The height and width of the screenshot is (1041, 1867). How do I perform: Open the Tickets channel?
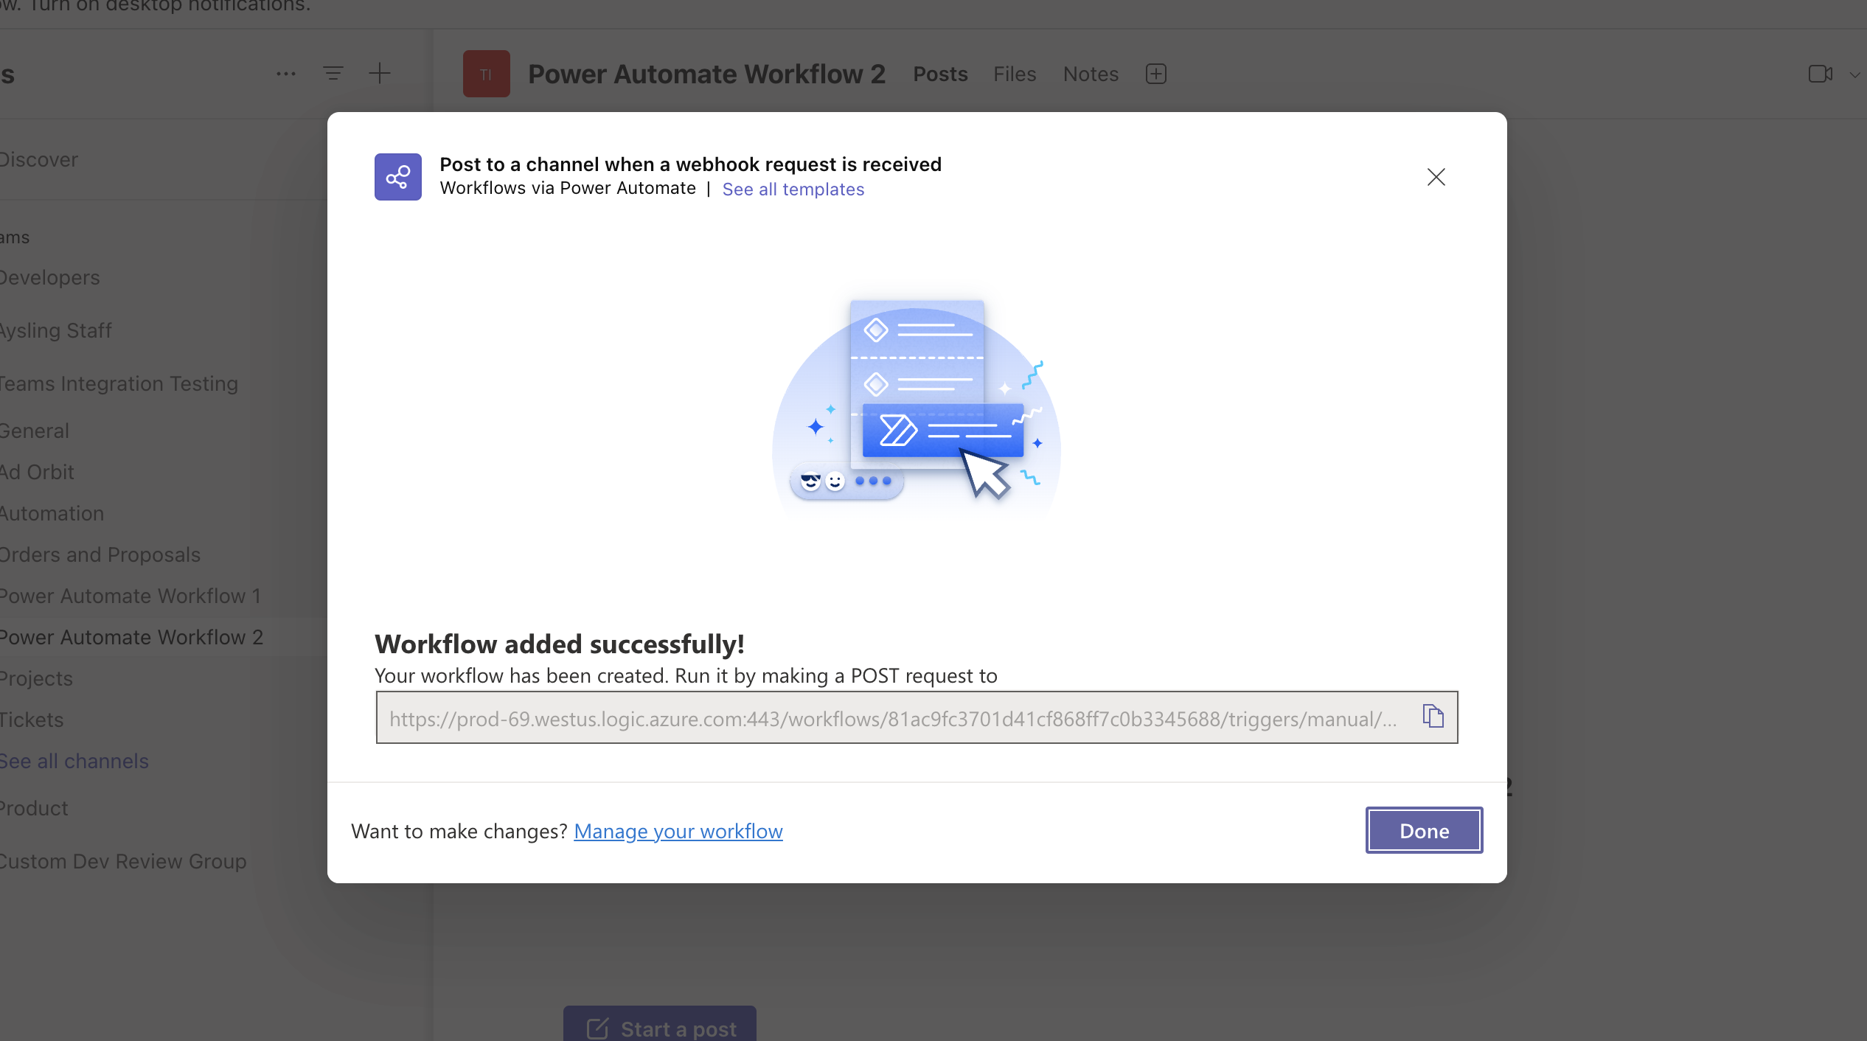(x=32, y=720)
